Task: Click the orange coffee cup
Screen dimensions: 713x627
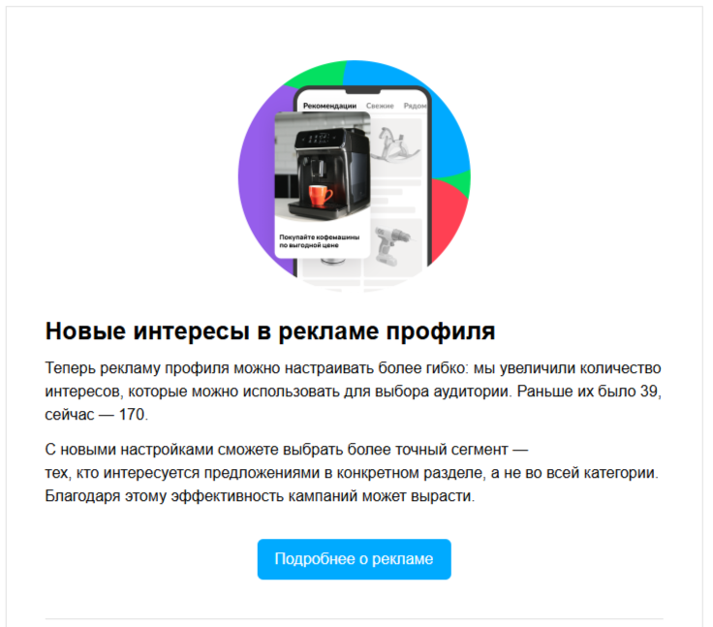Action: (x=321, y=196)
